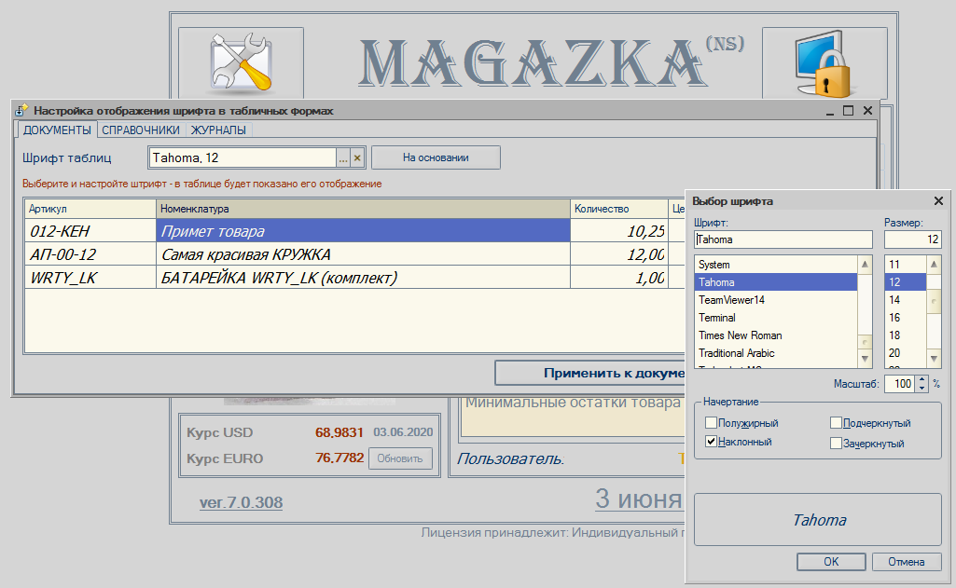Image resolution: width=956 pixels, height=588 pixels.
Task: Click the size list scrollbar thumb
Action: tap(934, 302)
